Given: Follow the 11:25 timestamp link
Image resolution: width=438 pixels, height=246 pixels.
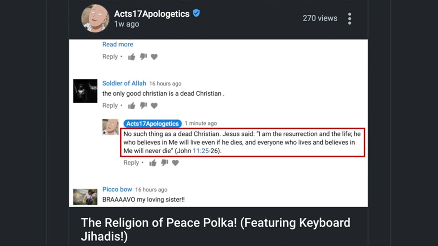Looking at the screenshot, I should pyautogui.click(x=201, y=151).
